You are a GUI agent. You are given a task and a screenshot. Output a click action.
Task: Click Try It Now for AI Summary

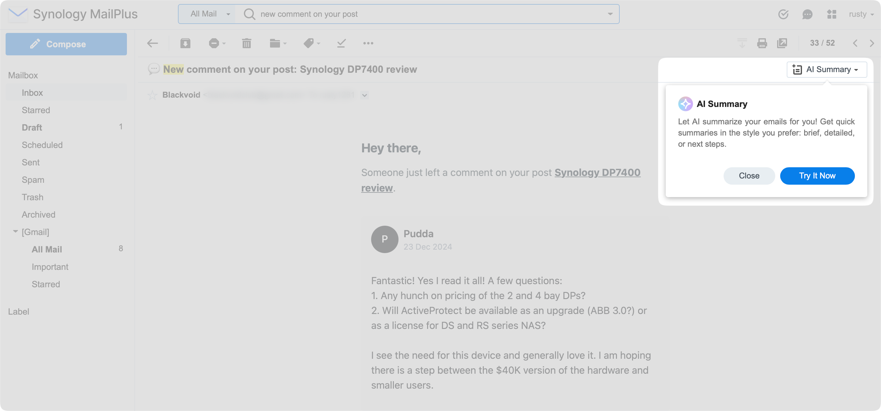pos(817,176)
